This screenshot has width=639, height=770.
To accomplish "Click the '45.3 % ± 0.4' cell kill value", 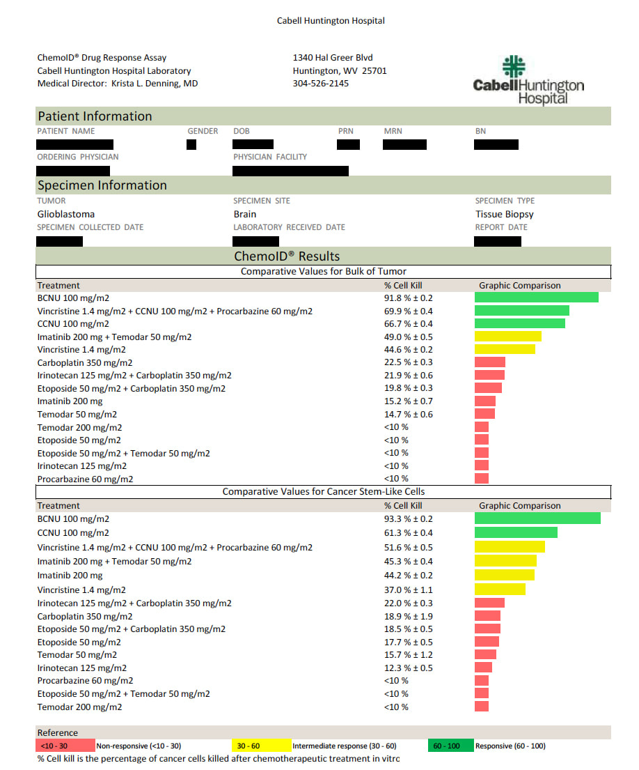I will click(408, 561).
